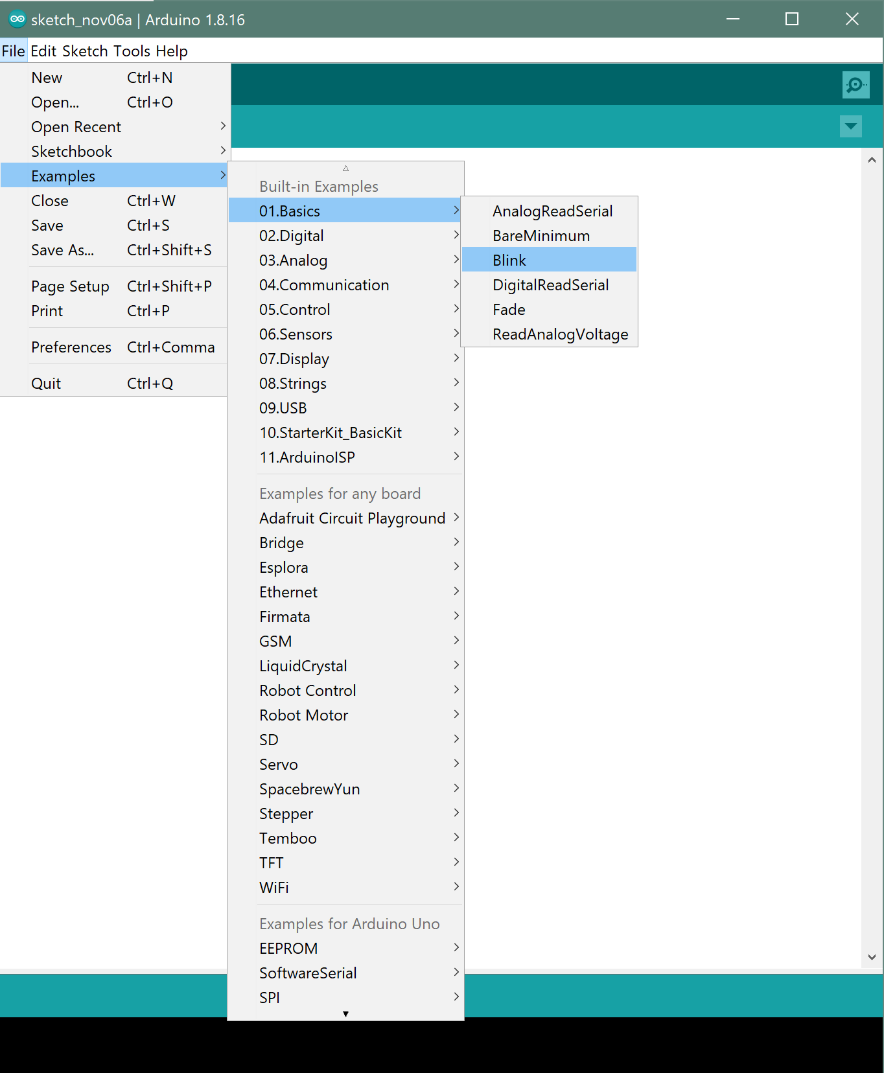Click the menu scroll-down arrow at bottom
The height and width of the screenshot is (1073, 884).
pyautogui.click(x=345, y=1014)
